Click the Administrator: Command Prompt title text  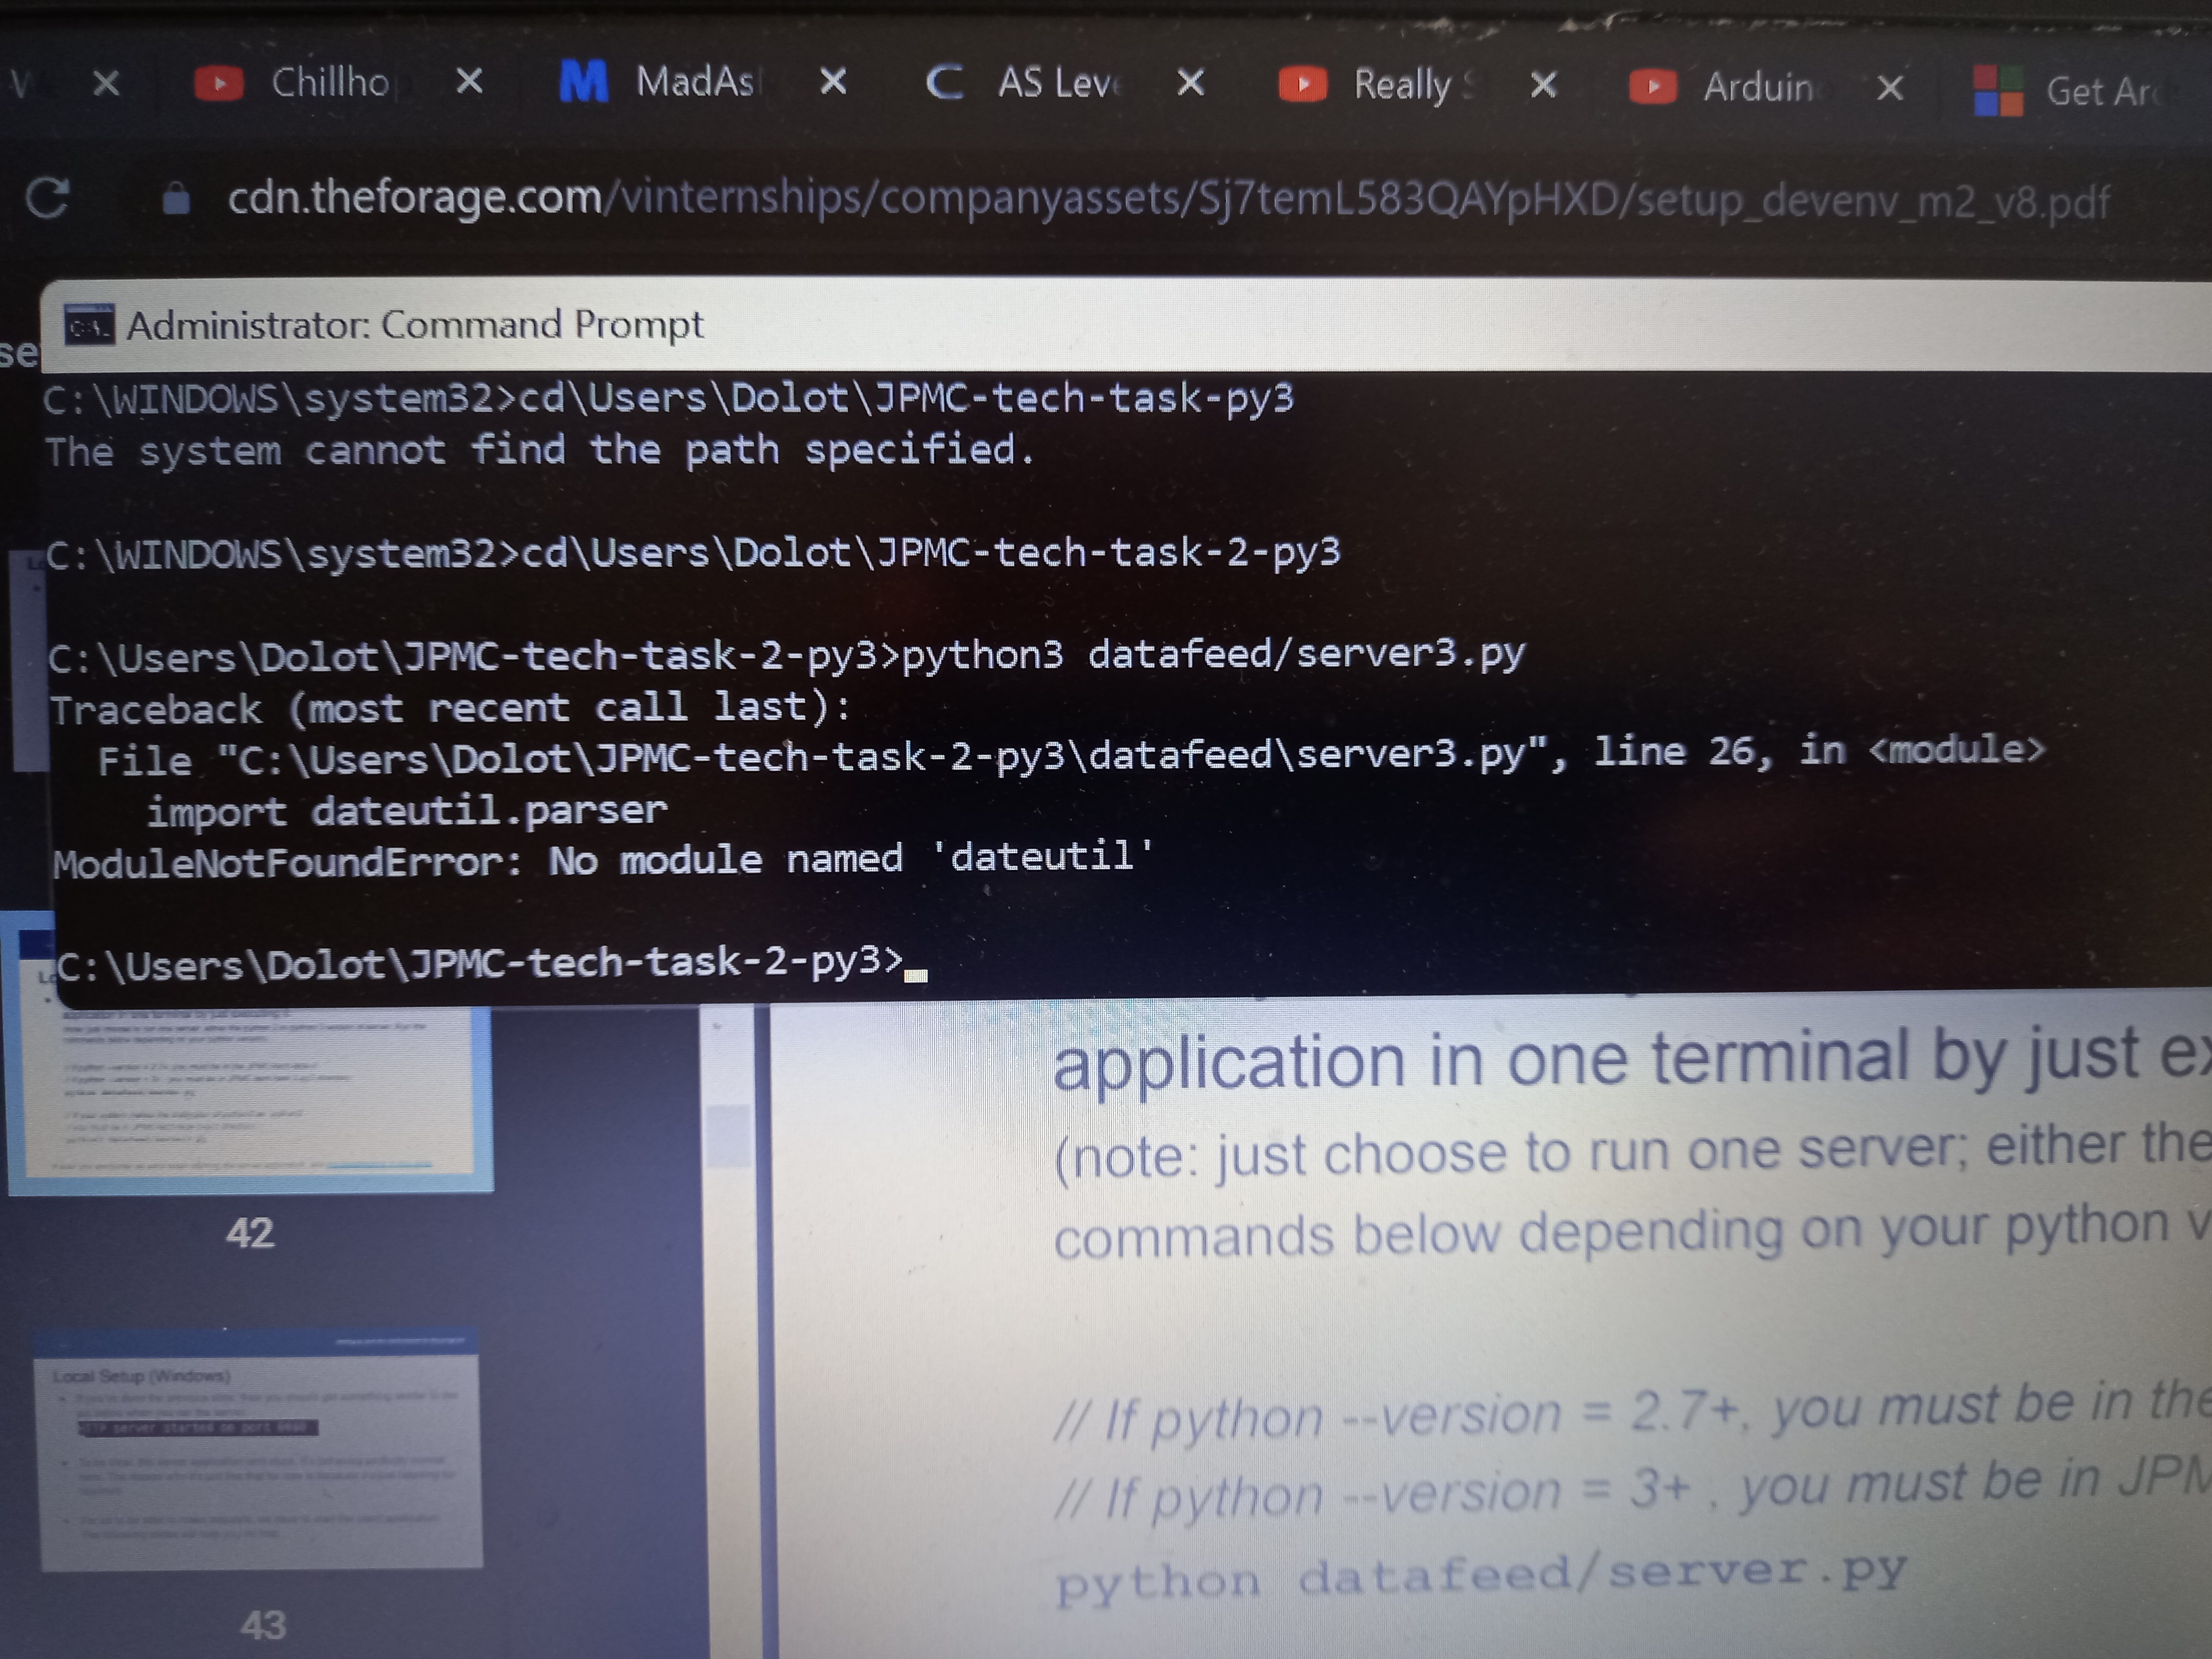(x=415, y=325)
